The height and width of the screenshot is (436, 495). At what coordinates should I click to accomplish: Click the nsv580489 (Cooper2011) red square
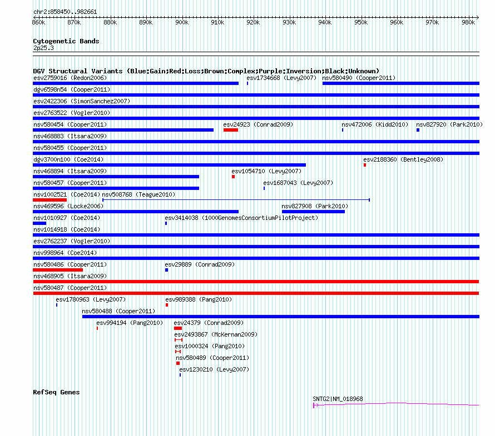[178, 363]
